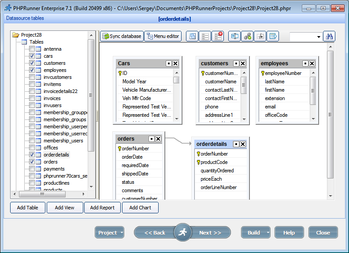Close the orderdetails table box
Screen dimensions: 349x253
pos(243,144)
